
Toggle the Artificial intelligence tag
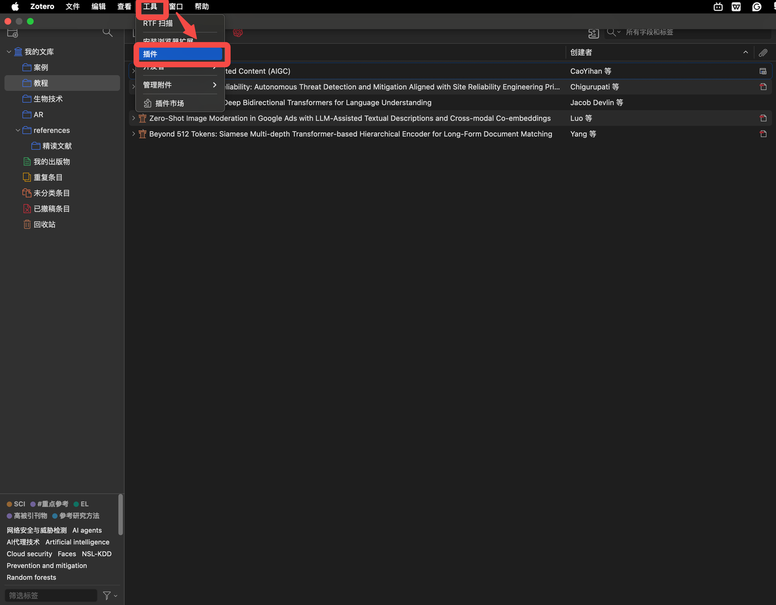coord(78,543)
